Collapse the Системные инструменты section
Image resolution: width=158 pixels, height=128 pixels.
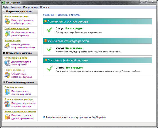coord(4,82)
